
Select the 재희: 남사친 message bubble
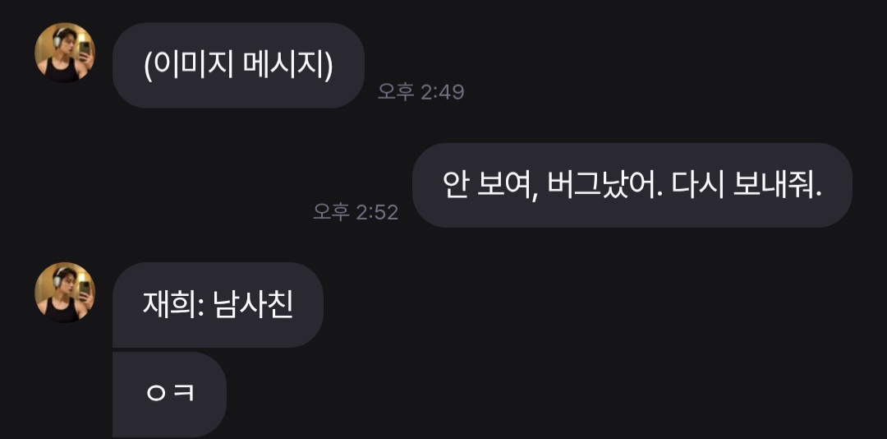pos(218,305)
